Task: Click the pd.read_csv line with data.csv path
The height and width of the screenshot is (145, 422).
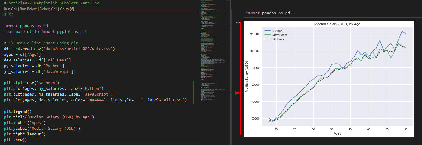Action: [x=60, y=49]
